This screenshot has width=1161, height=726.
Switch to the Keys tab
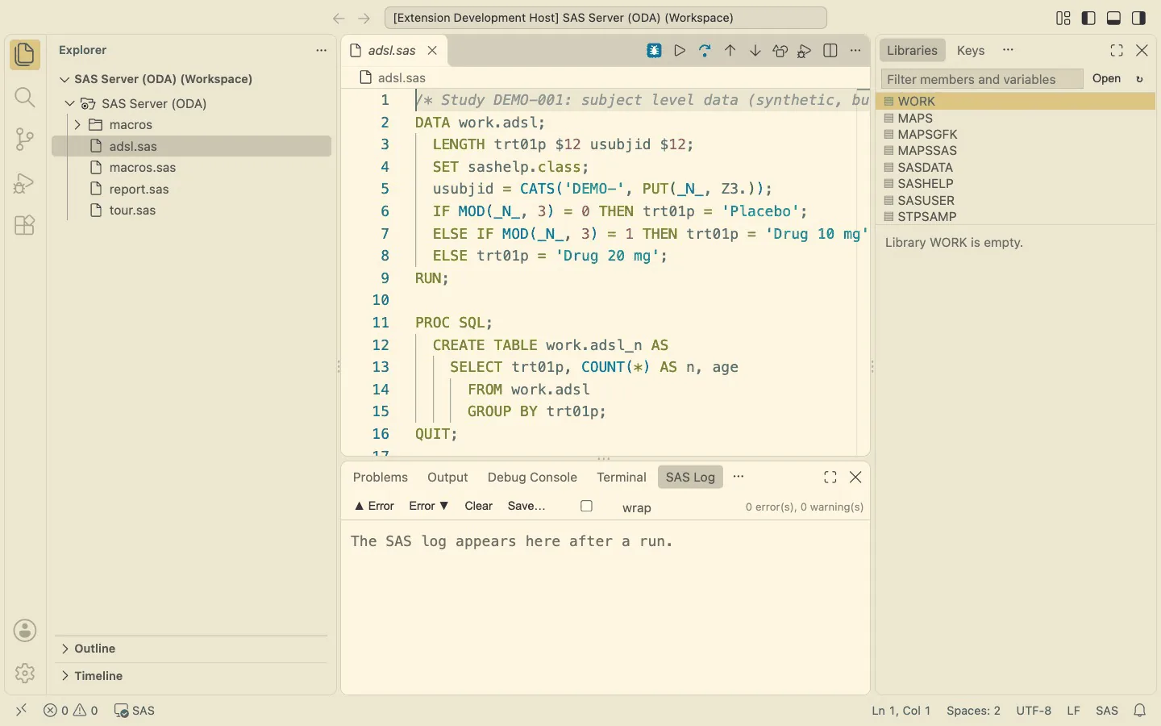(x=971, y=50)
